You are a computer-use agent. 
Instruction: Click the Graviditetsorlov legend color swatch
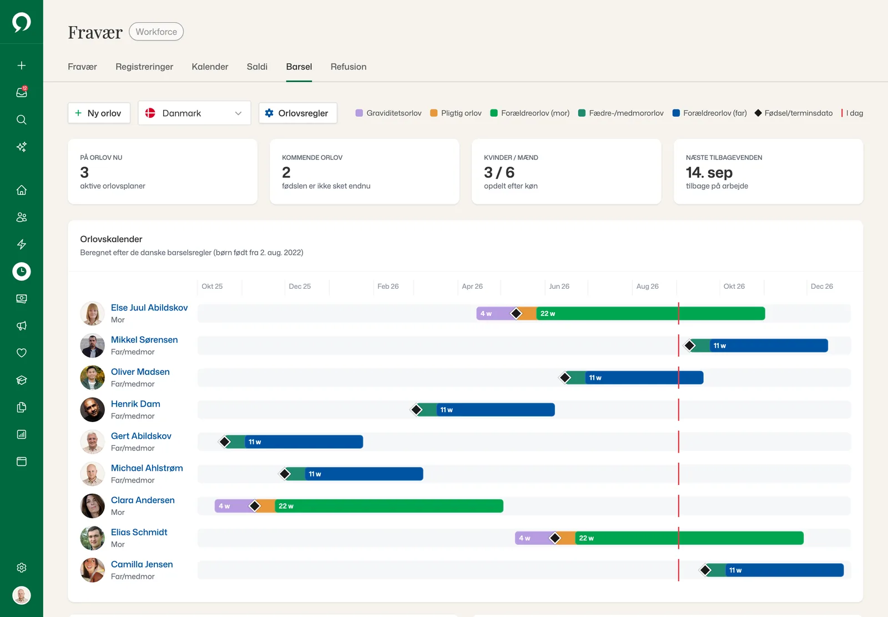pos(359,113)
